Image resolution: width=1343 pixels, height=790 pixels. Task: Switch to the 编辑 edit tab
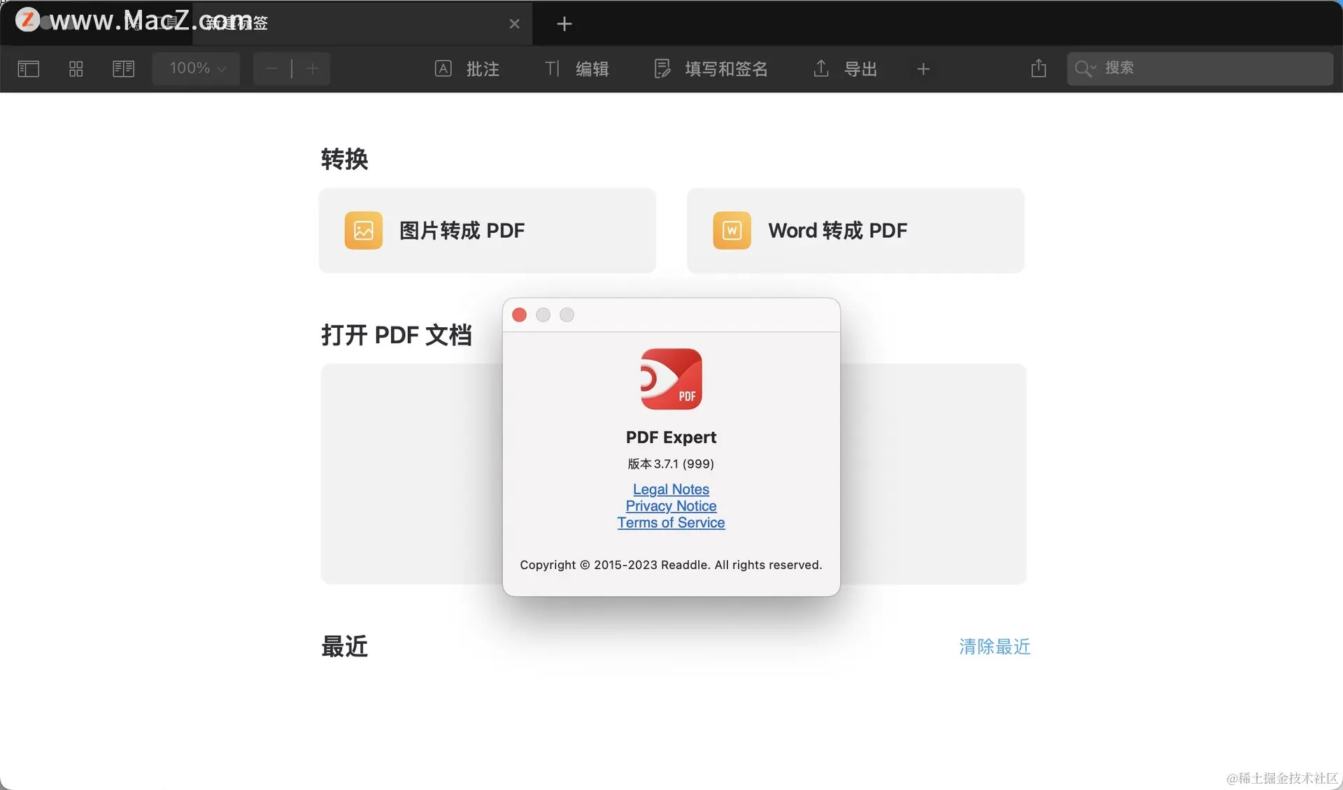point(576,69)
